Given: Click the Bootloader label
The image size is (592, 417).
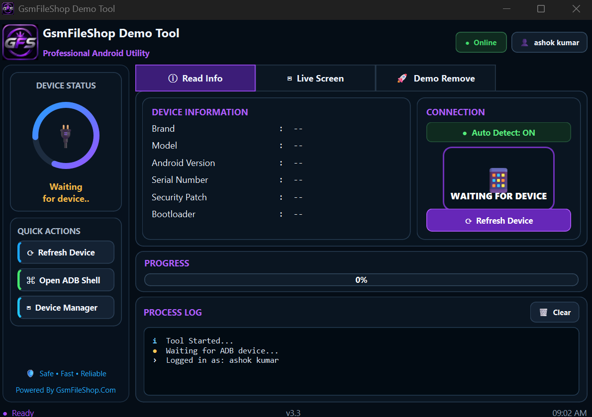Looking at the screenshot, I should (x=173, y=214).
